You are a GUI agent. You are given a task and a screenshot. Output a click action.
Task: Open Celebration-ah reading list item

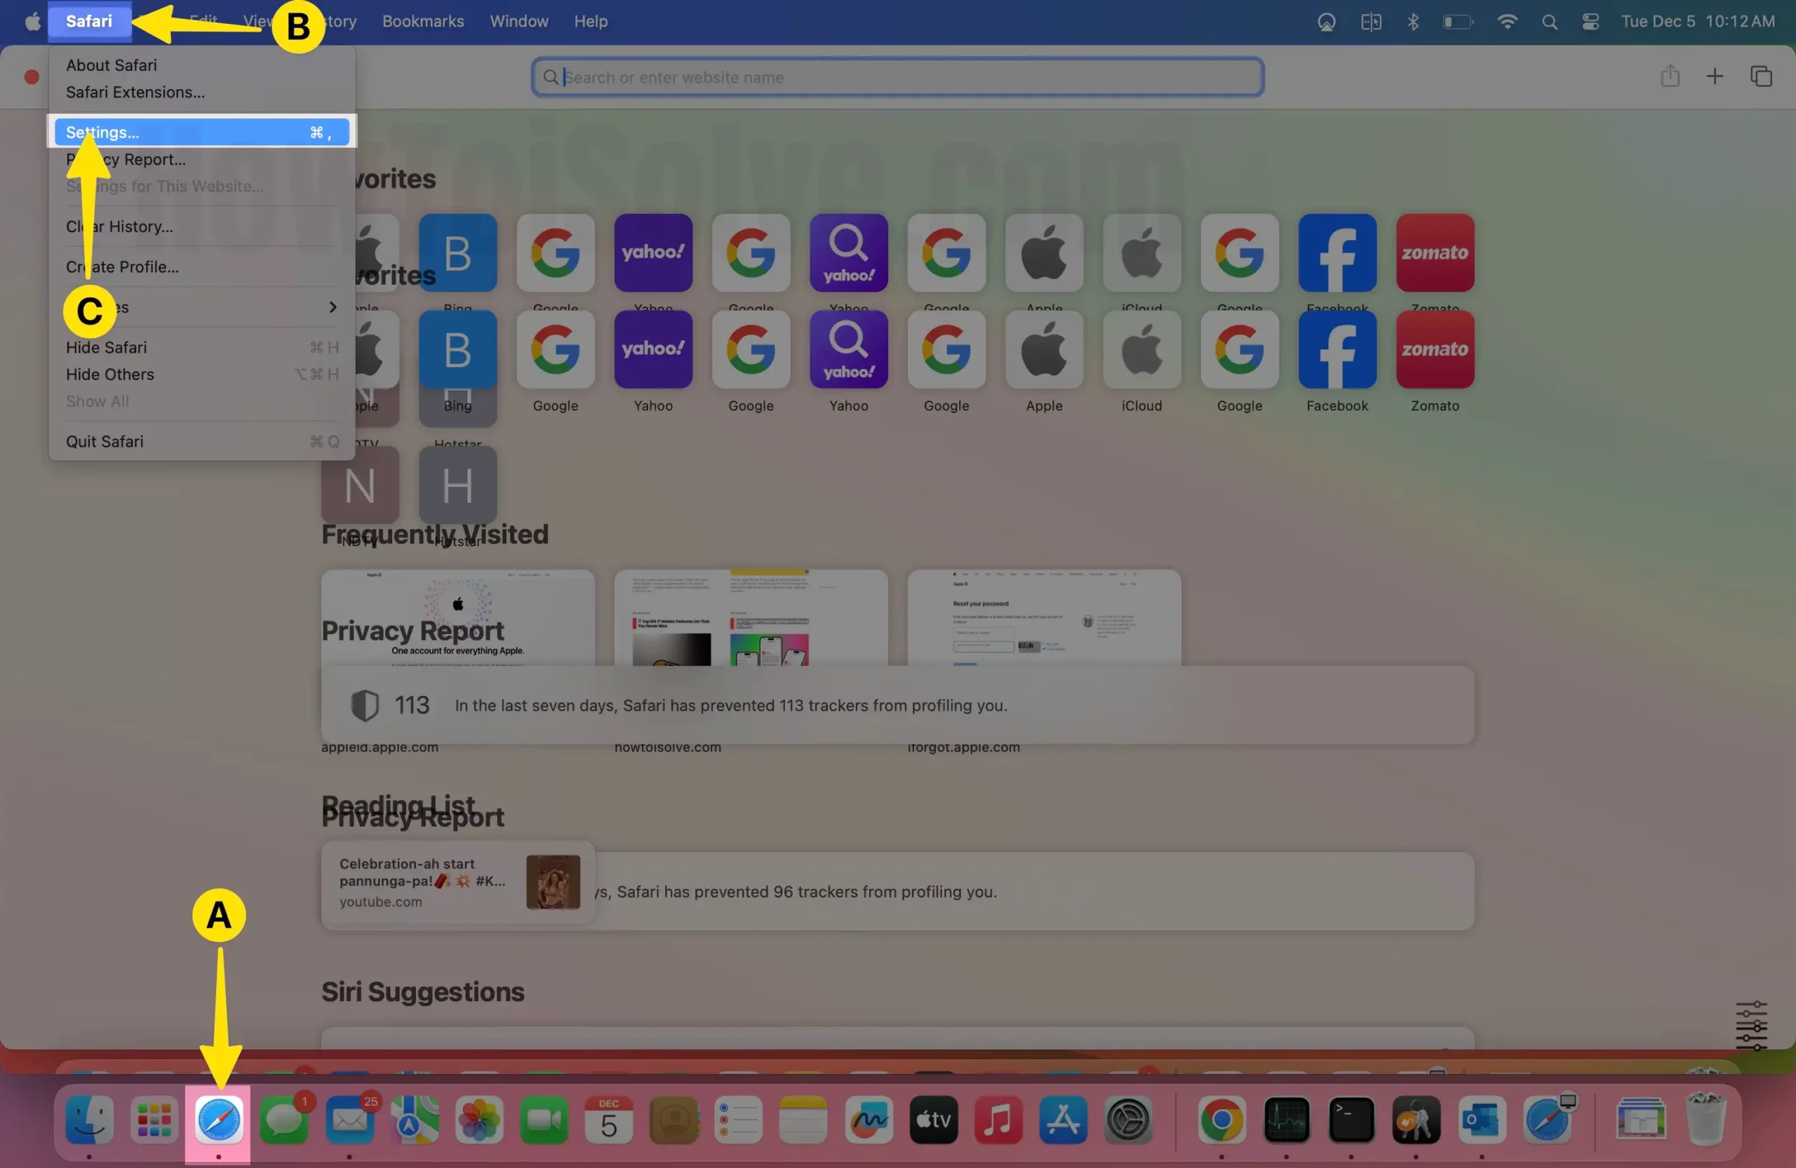tap(457, 882)
